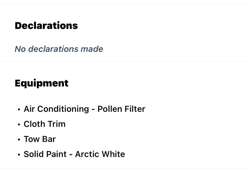Select the Solid Paint - Arctic White item
This screenshot has height=179, width=250.
(74, 154)
